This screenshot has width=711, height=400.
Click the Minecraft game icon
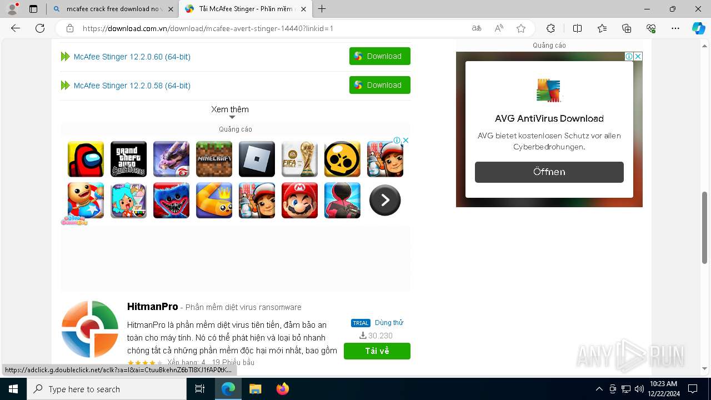tap(214, 159)
